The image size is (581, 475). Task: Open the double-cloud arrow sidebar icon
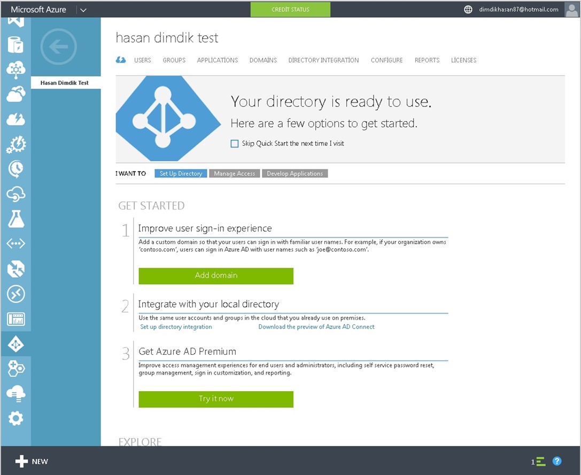16,94
